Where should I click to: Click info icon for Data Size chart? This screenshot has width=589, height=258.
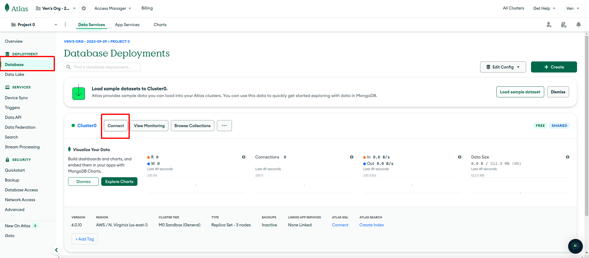click(x=568, y=157)
